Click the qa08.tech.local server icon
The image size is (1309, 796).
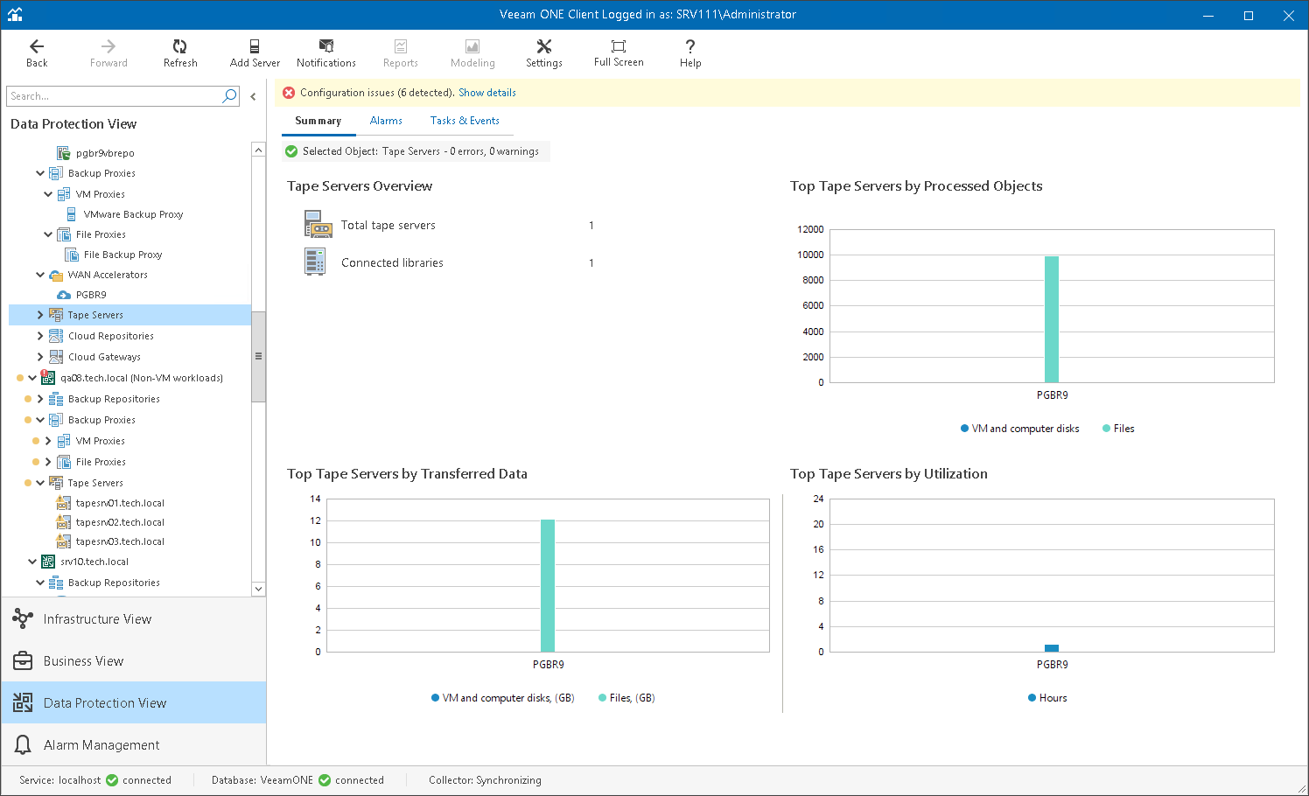point(48,378)
